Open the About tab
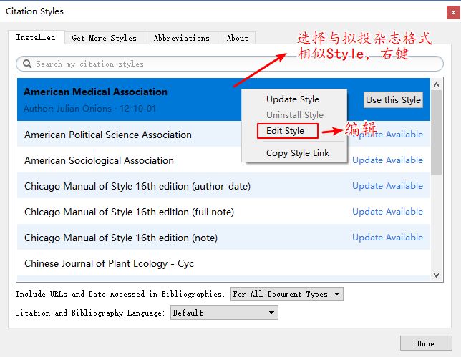This screenshot has height=357, width=461. point(237,38)
